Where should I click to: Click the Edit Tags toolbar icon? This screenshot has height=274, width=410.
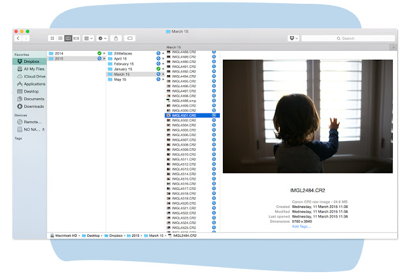(x=129, y=39)
